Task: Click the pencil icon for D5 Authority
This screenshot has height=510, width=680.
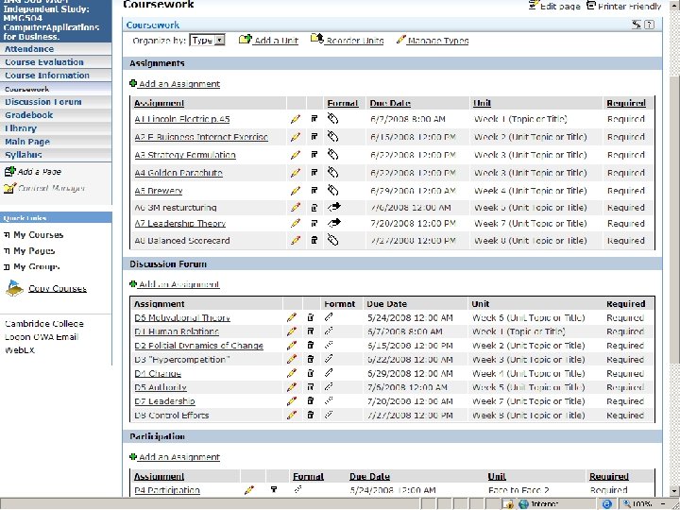Action: (x=292, y=387)
